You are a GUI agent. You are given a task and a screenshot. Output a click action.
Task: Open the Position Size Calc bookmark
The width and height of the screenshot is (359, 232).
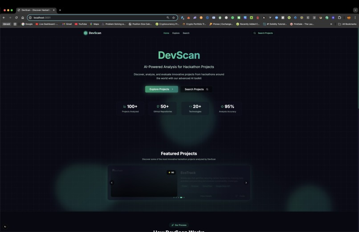(x=140, y=24)
